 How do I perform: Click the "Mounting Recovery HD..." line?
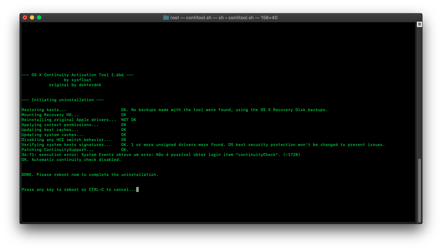point(74,115)
